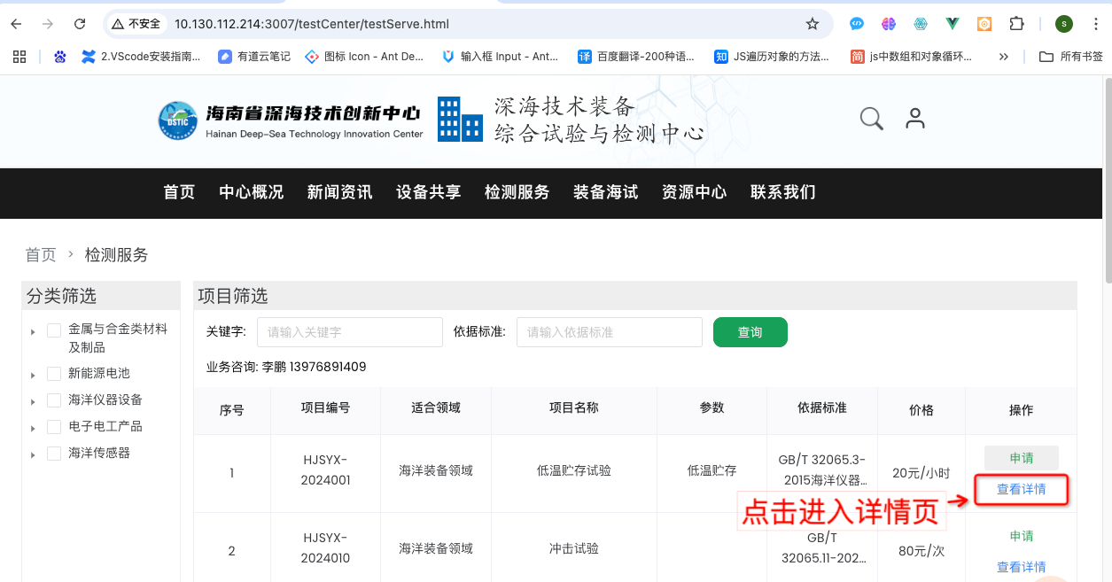The height and width of the screenshot is (582, 1112).
Task: Click the project code HJSYX-2024010 cell
Action: [326, 548]
